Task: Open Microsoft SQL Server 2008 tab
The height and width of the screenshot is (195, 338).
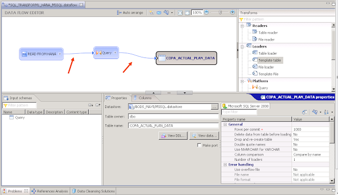Action: pyautogui.click(x=246, y=106)
